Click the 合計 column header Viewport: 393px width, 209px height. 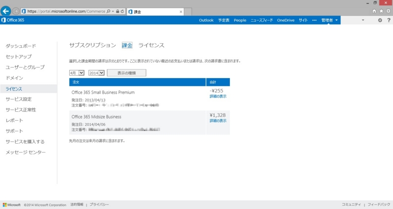coord(218,82)
